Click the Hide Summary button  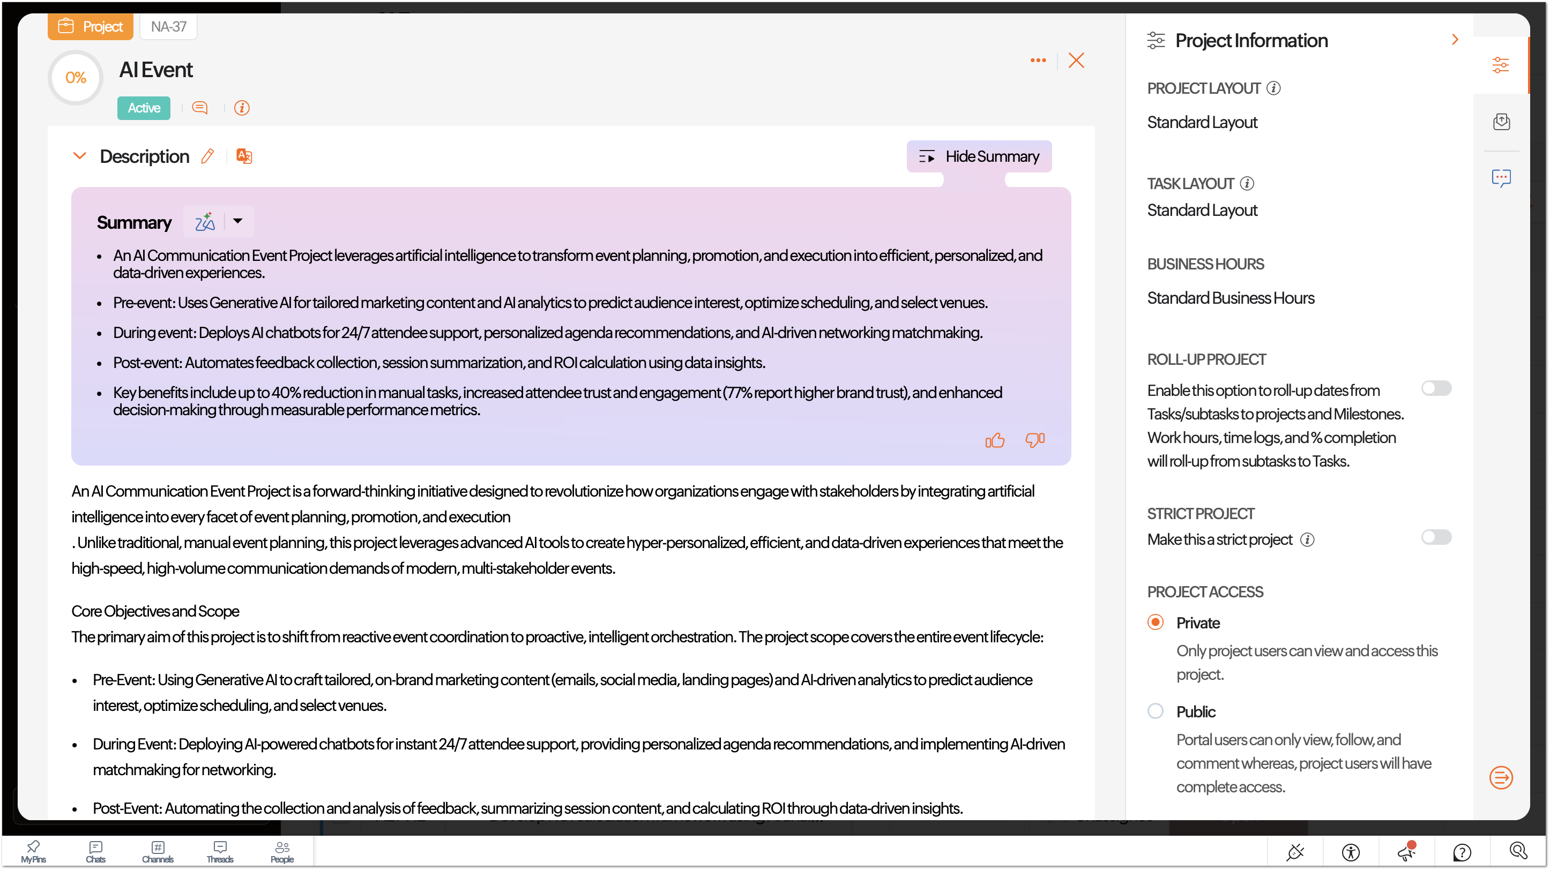pos(979,156)
